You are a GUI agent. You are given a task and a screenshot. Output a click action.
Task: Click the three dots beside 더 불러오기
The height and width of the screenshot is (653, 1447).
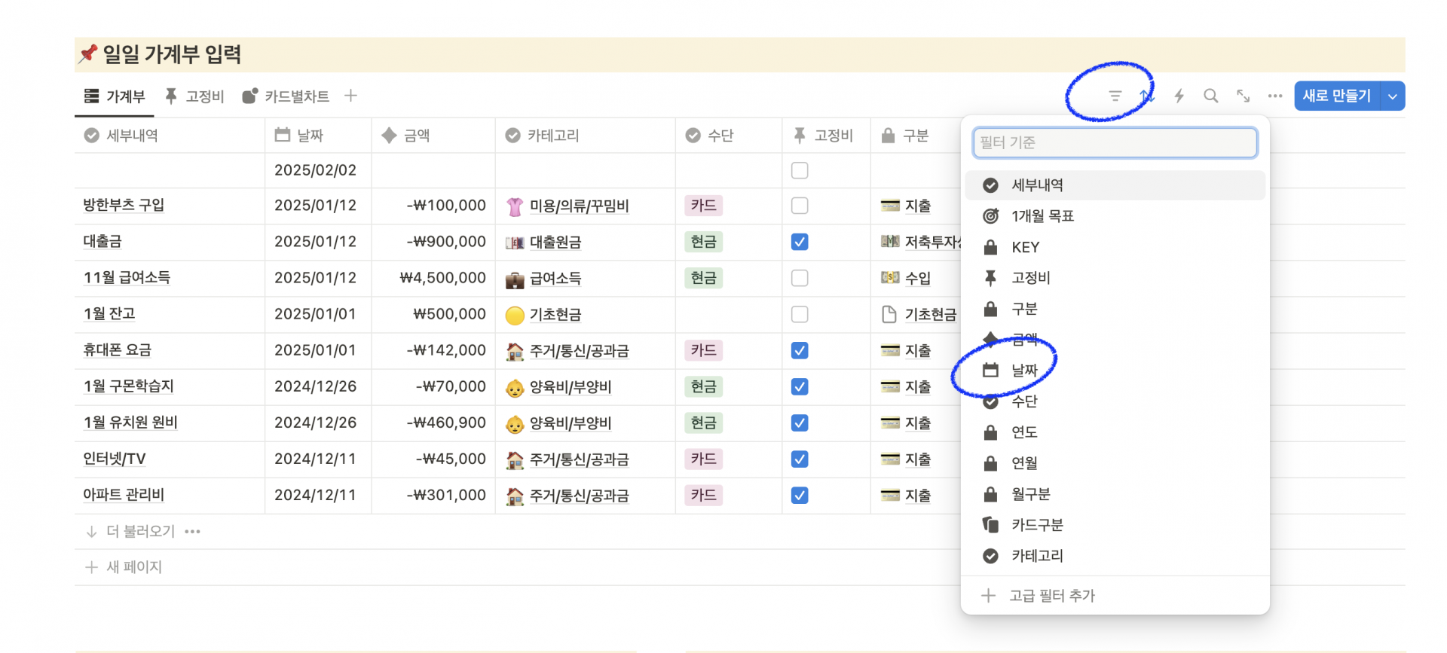tap(192, 532)
